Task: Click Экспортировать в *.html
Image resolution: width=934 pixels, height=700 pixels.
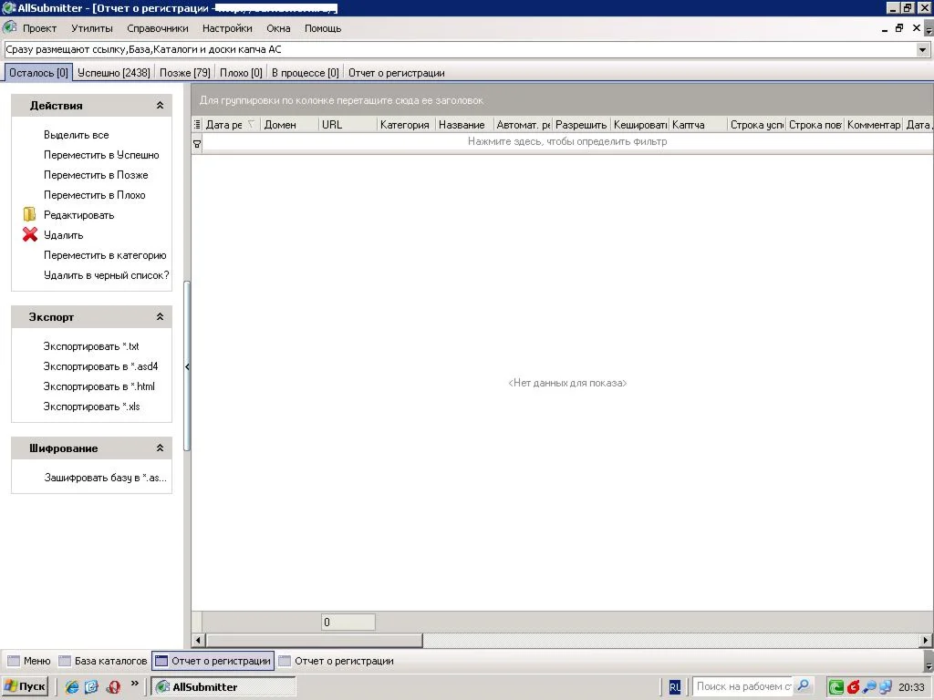Action: click(x=99, y=386)
